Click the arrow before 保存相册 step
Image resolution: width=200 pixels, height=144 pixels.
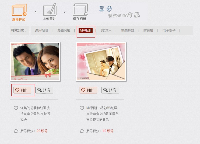[65, 12]
